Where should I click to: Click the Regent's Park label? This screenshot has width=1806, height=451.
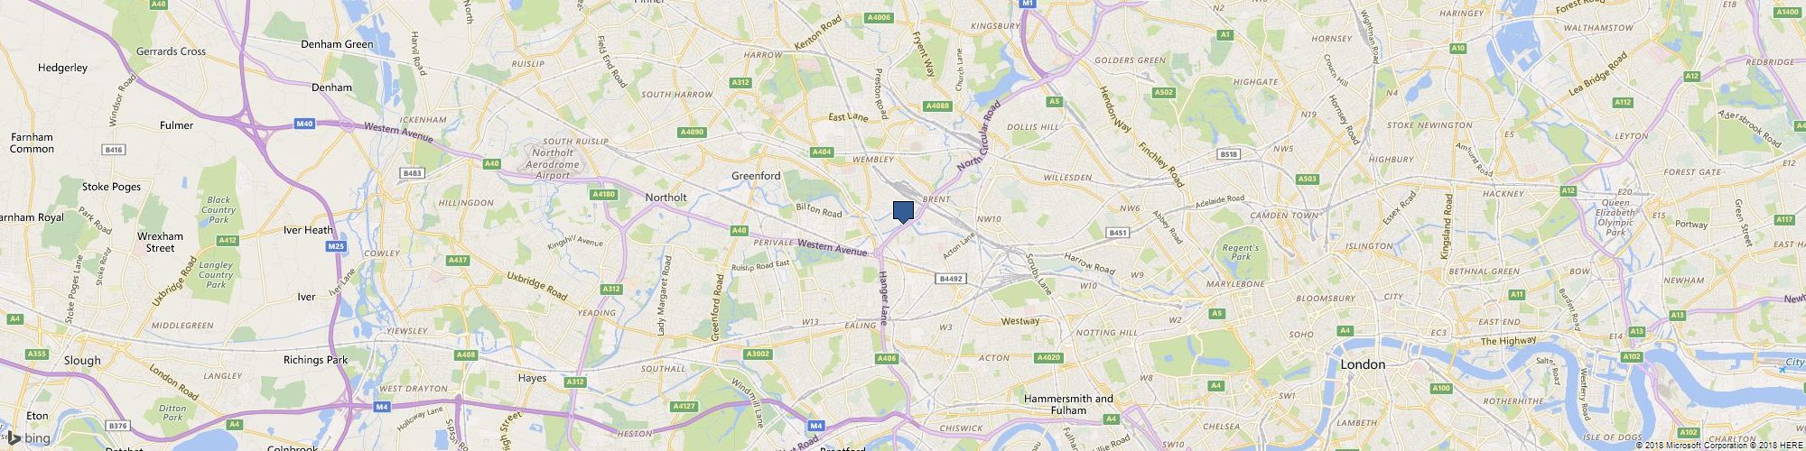click(x=1241, y=253)
